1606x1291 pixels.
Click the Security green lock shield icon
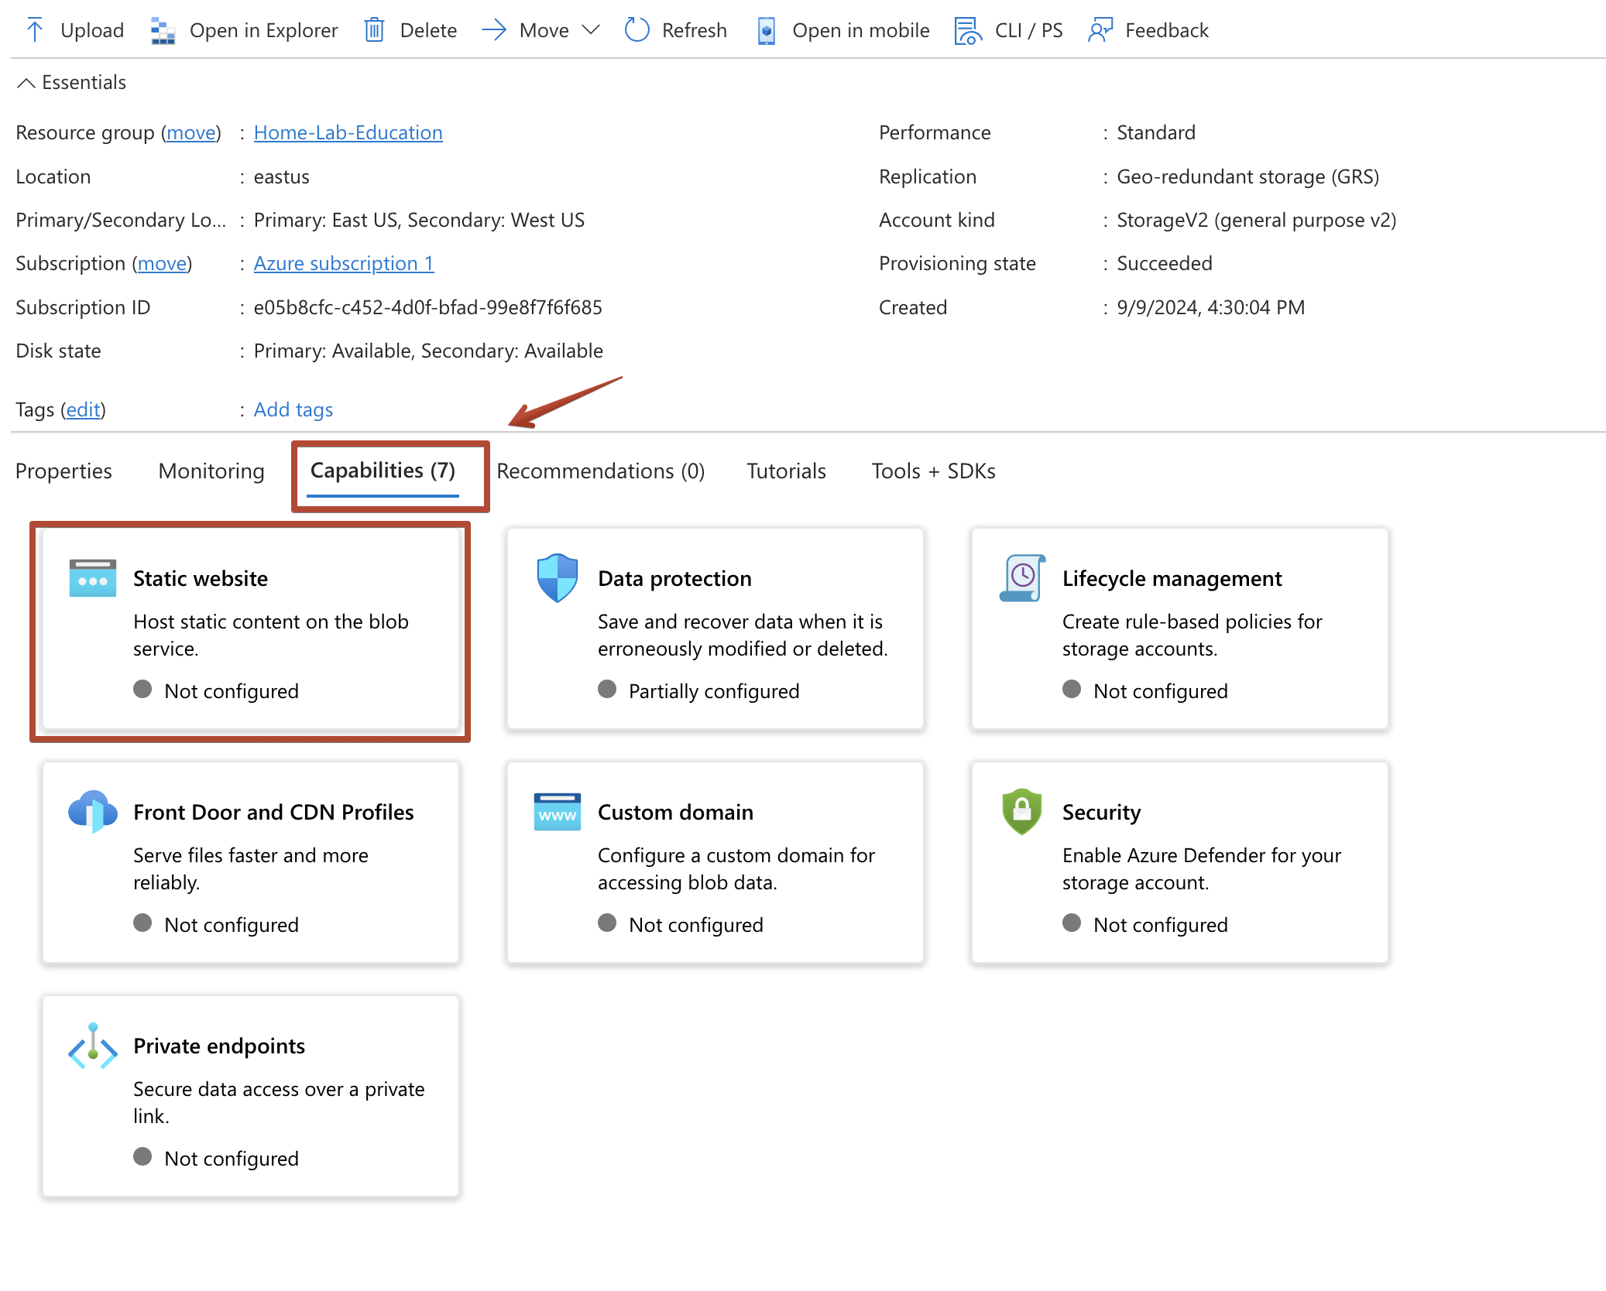tap(1021, 812)
